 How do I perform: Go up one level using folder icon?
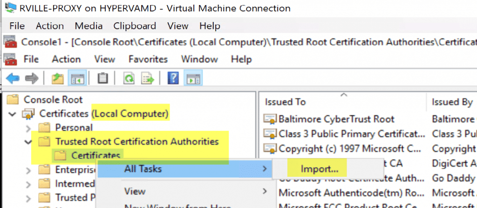coord(57,79)
